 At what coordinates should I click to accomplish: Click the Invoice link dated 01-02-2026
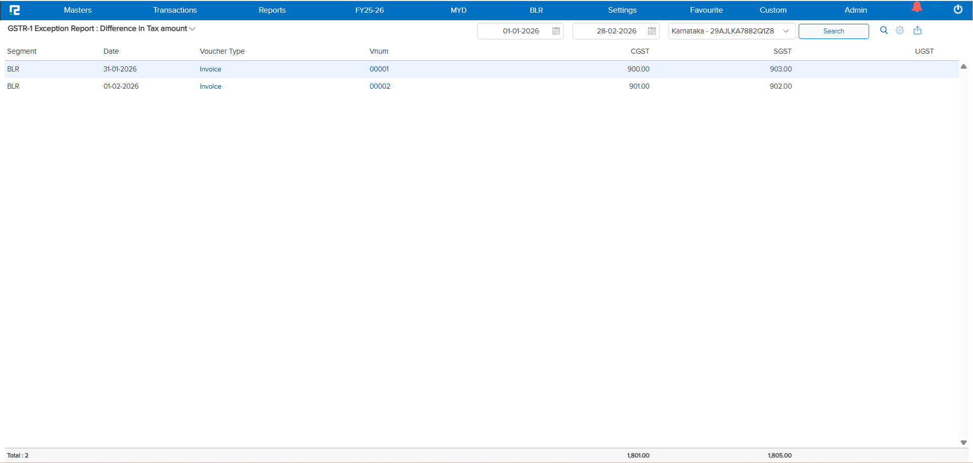pyautogui.click(x=210, y=86)
